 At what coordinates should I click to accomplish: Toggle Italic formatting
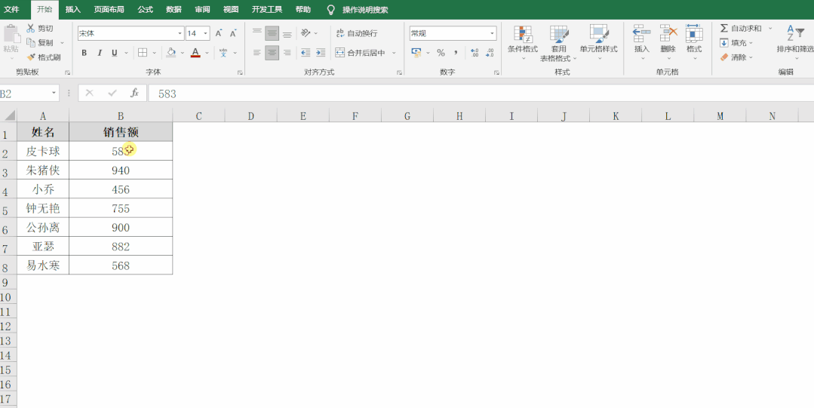(99, 53)
